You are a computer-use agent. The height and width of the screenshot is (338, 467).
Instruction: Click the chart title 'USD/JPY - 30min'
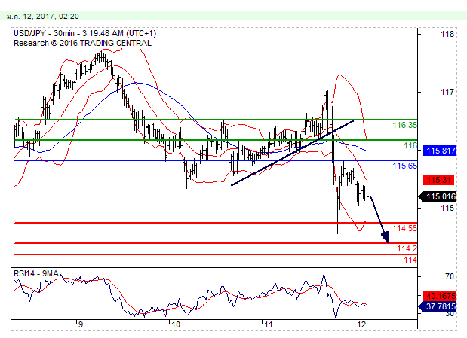45,33
